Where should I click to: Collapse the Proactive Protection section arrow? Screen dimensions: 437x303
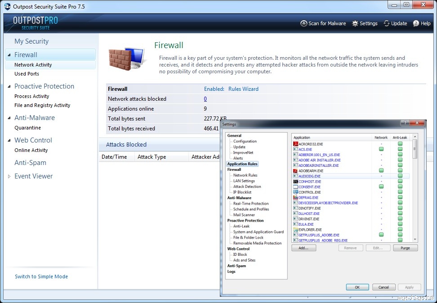point(9,86)
